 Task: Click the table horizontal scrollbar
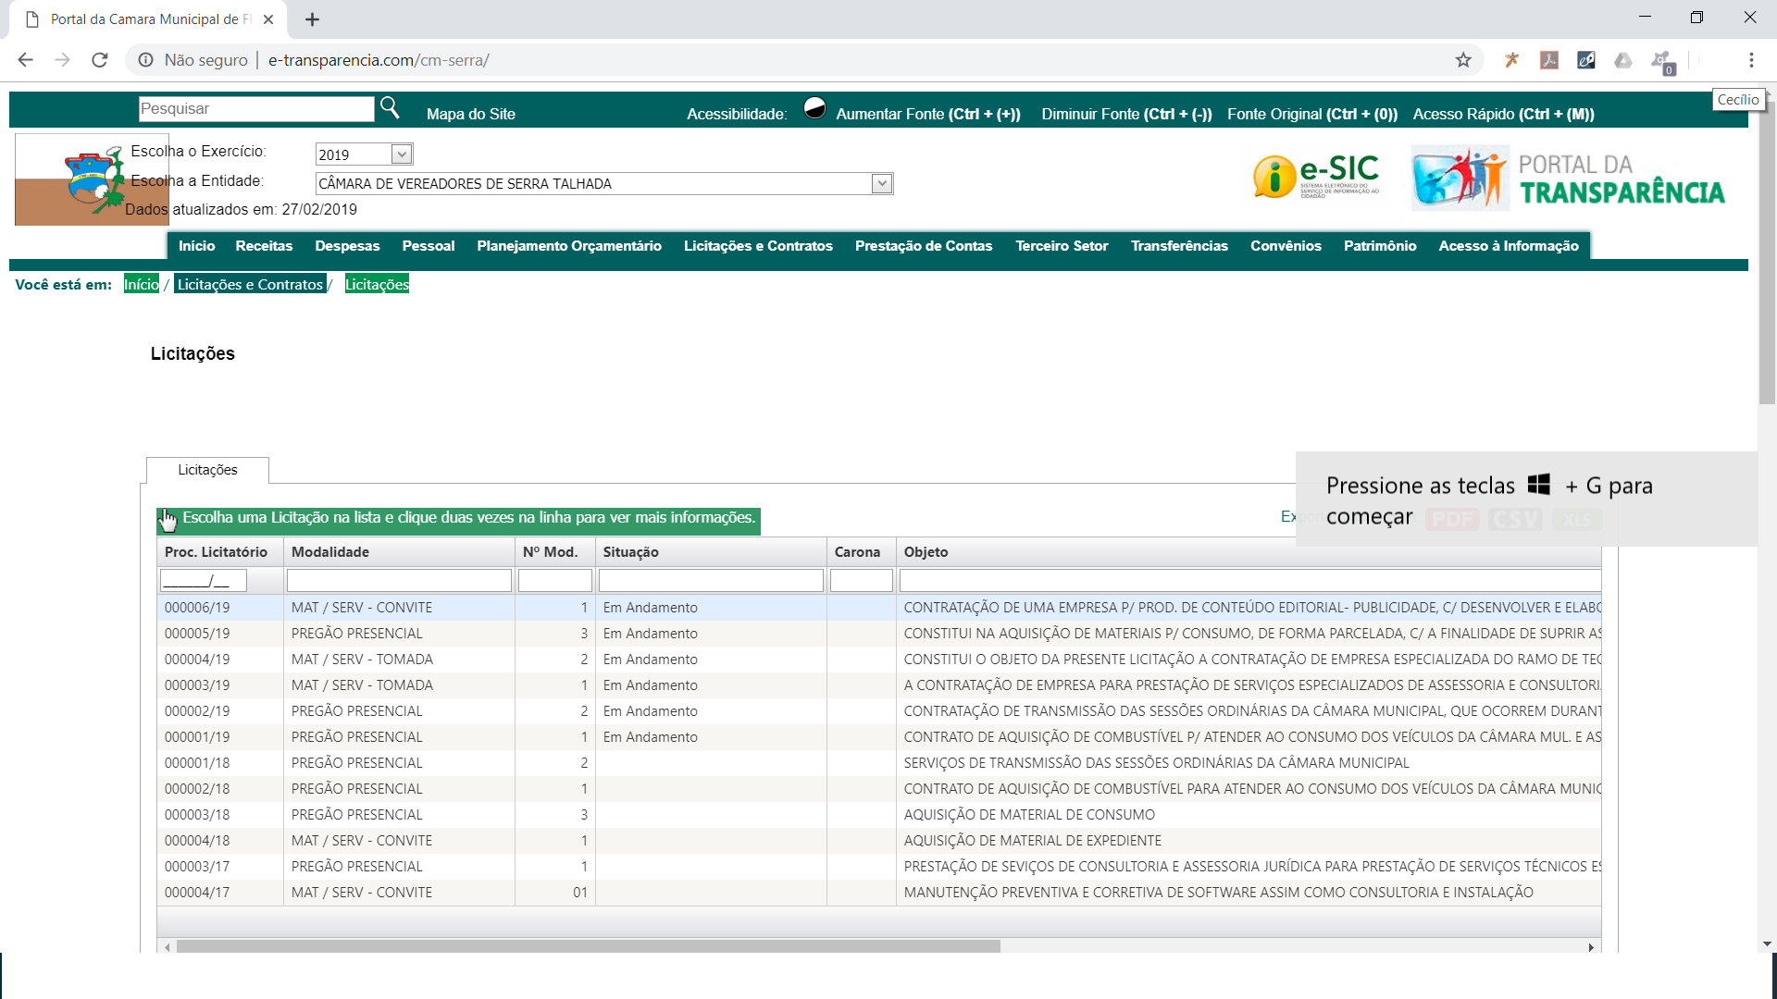(588, 946)
